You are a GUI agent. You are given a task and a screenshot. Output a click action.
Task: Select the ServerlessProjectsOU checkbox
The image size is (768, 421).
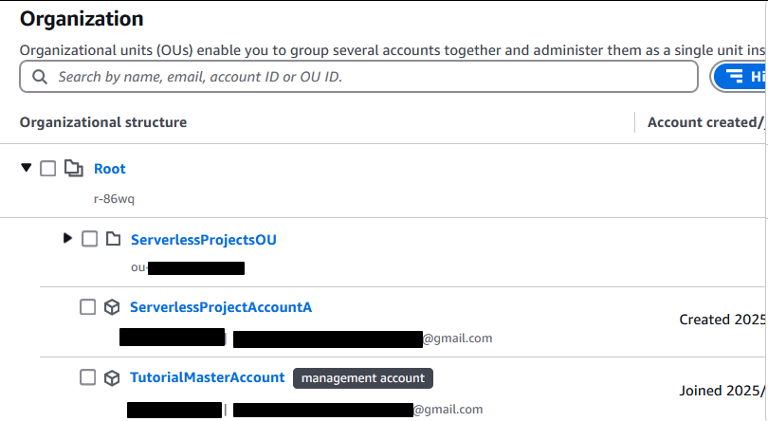click(x=90, y=239)
